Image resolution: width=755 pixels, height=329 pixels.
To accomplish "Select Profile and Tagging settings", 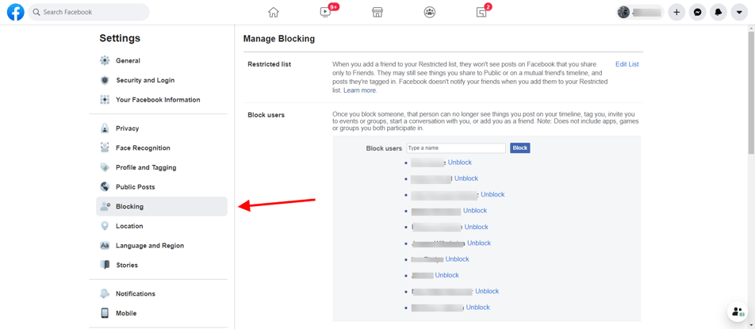I will coord(146,167).
